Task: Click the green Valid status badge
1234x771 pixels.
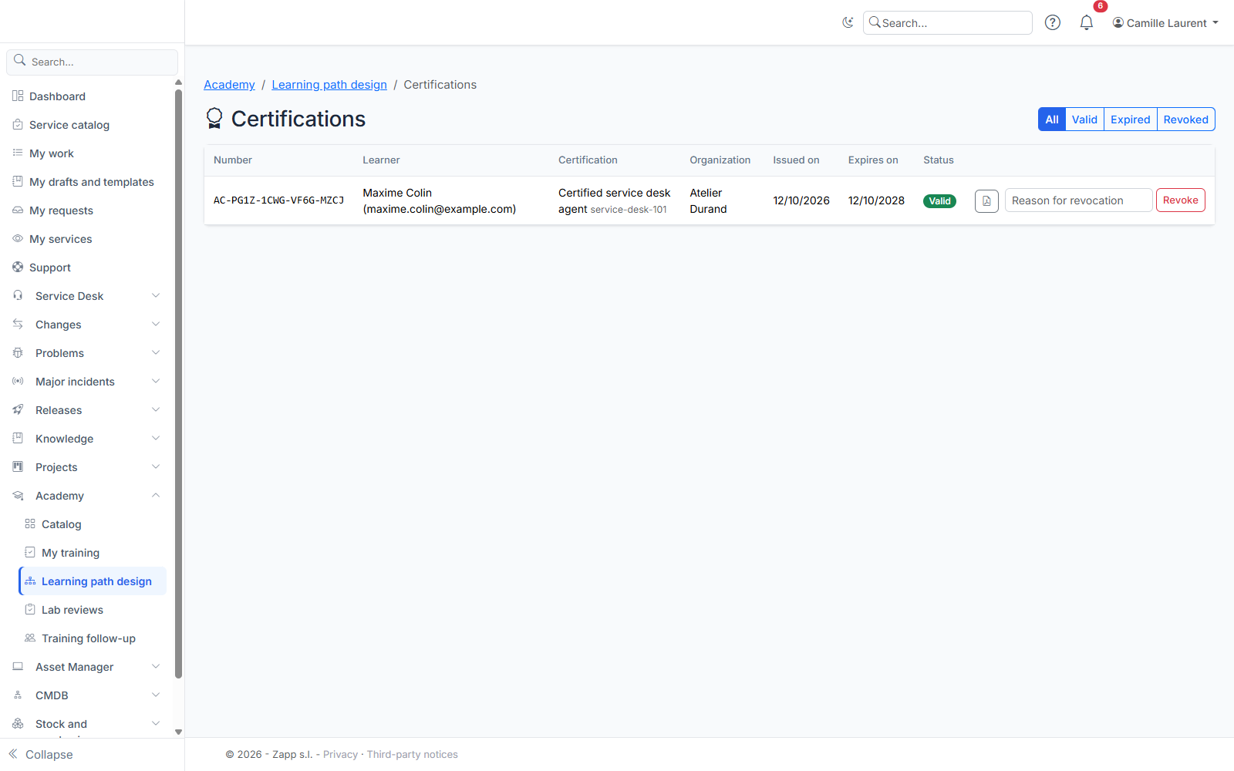Action: coord(939,201)
